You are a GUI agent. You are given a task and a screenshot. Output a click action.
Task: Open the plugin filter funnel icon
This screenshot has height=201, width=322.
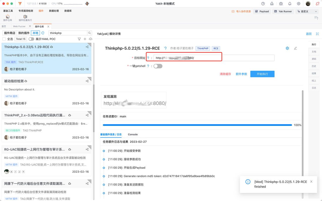pyautogui.click(x=79, y=39)
